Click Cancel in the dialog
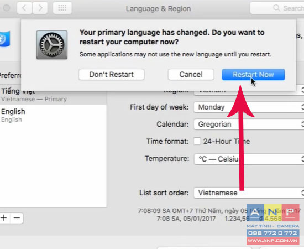304x249 pixels. click(x=191, y=75)
